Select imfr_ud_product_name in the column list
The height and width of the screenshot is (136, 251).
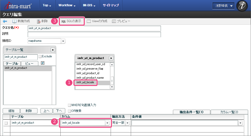(92, 78)
